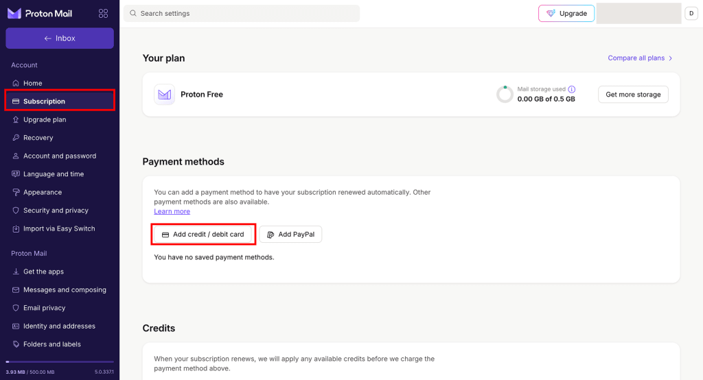The image size is (703, 380).
Task: Open Home in Account sidebar
Action: click(60, 83)
